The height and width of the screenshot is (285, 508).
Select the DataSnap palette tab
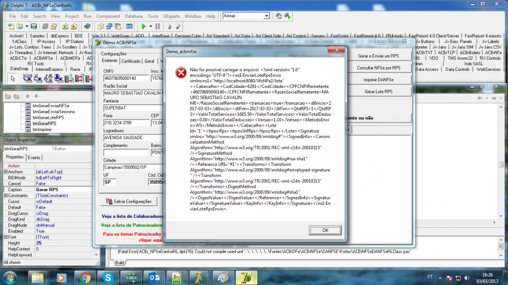pyautogui.click(x=19, y=69)
